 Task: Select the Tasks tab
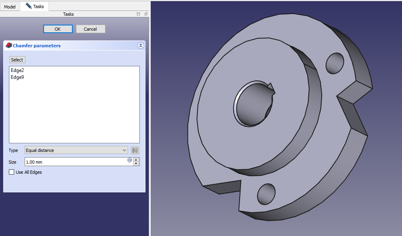35,6
